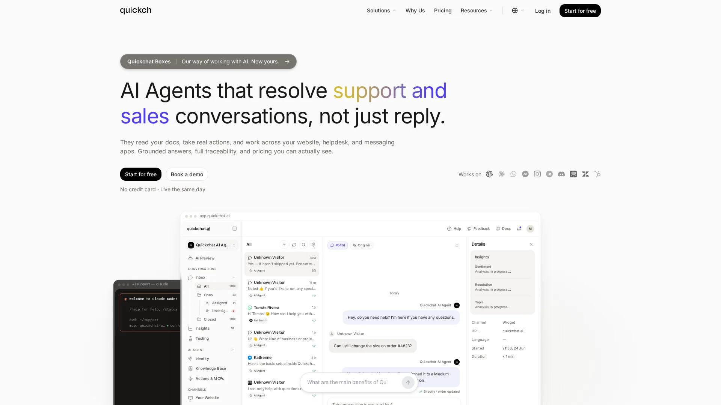The image size is (721, 405).
Task: Close the Details panel
Action: tap(531, 244)
